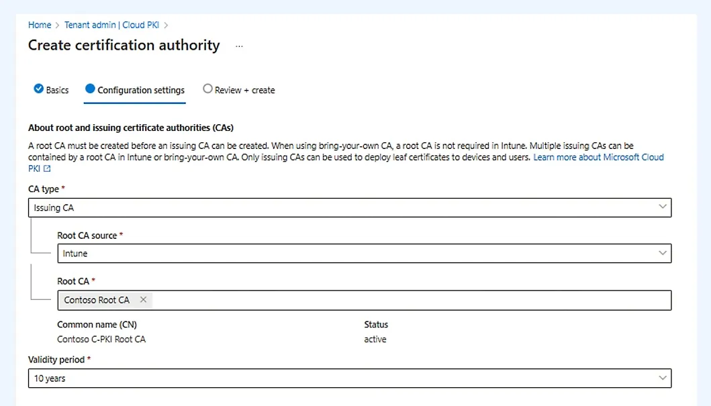Expand the Validity period dropdown chevron

click(x=663, y=378)
